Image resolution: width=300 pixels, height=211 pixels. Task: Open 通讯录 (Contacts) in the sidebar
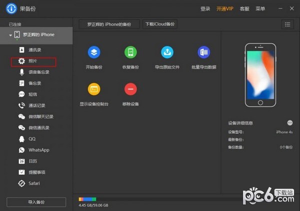click(34, 50)
